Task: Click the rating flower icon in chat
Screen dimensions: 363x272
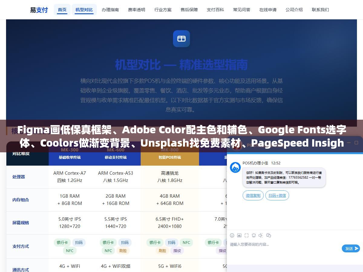Action: tap(254, 235)
